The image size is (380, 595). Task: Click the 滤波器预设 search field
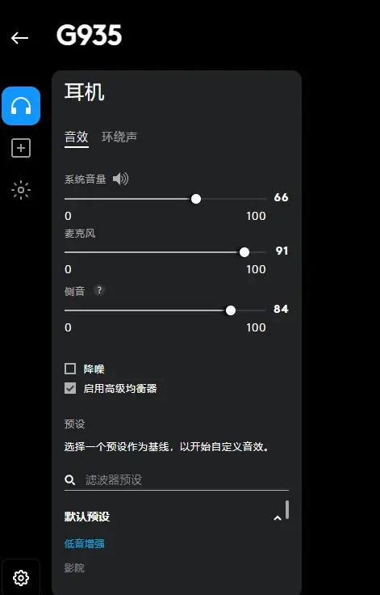click(x=177, y=480)
